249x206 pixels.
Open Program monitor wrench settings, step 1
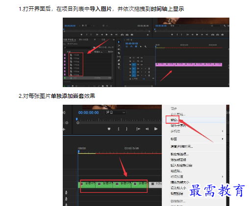225,26
